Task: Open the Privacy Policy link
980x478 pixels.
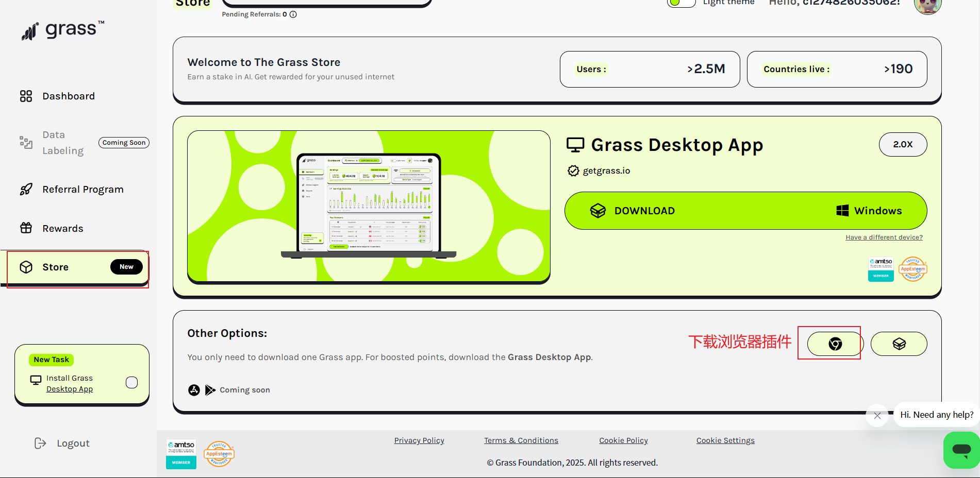Action: pyautogui.click(x=419, y=440)
